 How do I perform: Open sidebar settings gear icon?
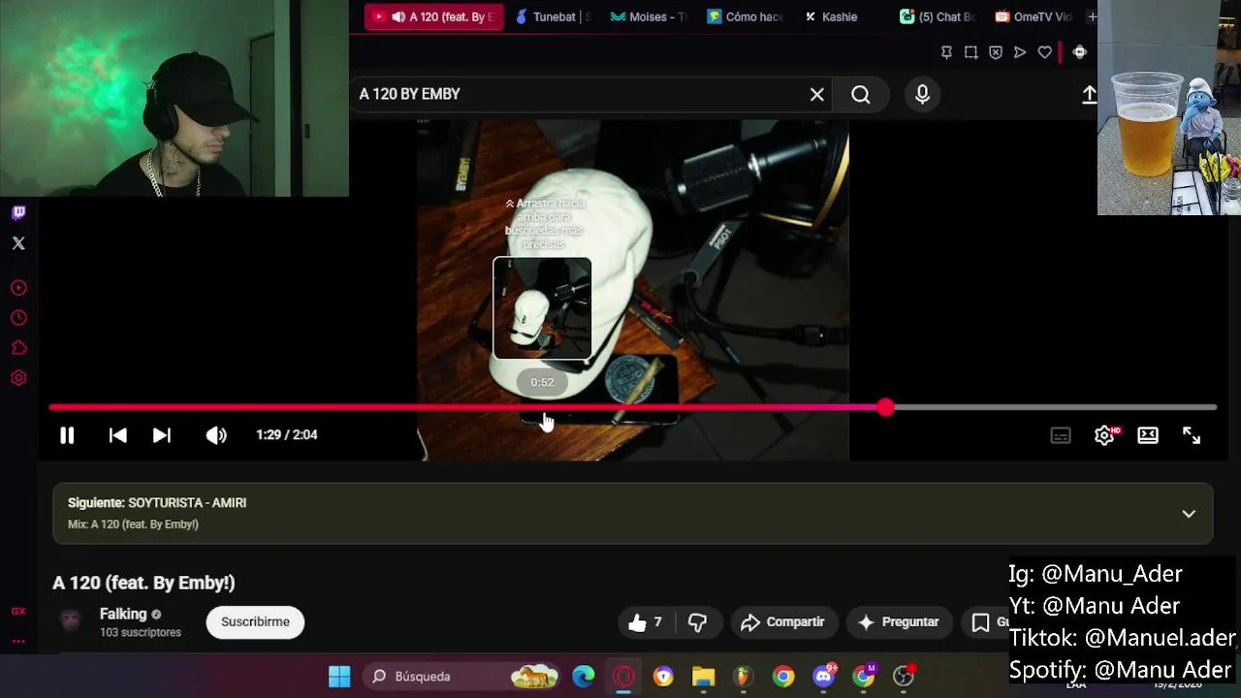click(18, 378)
